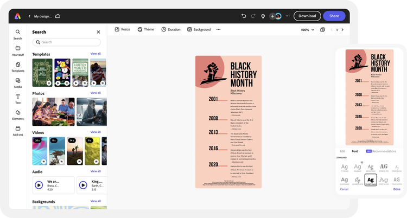This screenshot has height=218, width=407.
Task: Click the Undo arrow icon
Action: pyautogui.click(x=244, y=16)
